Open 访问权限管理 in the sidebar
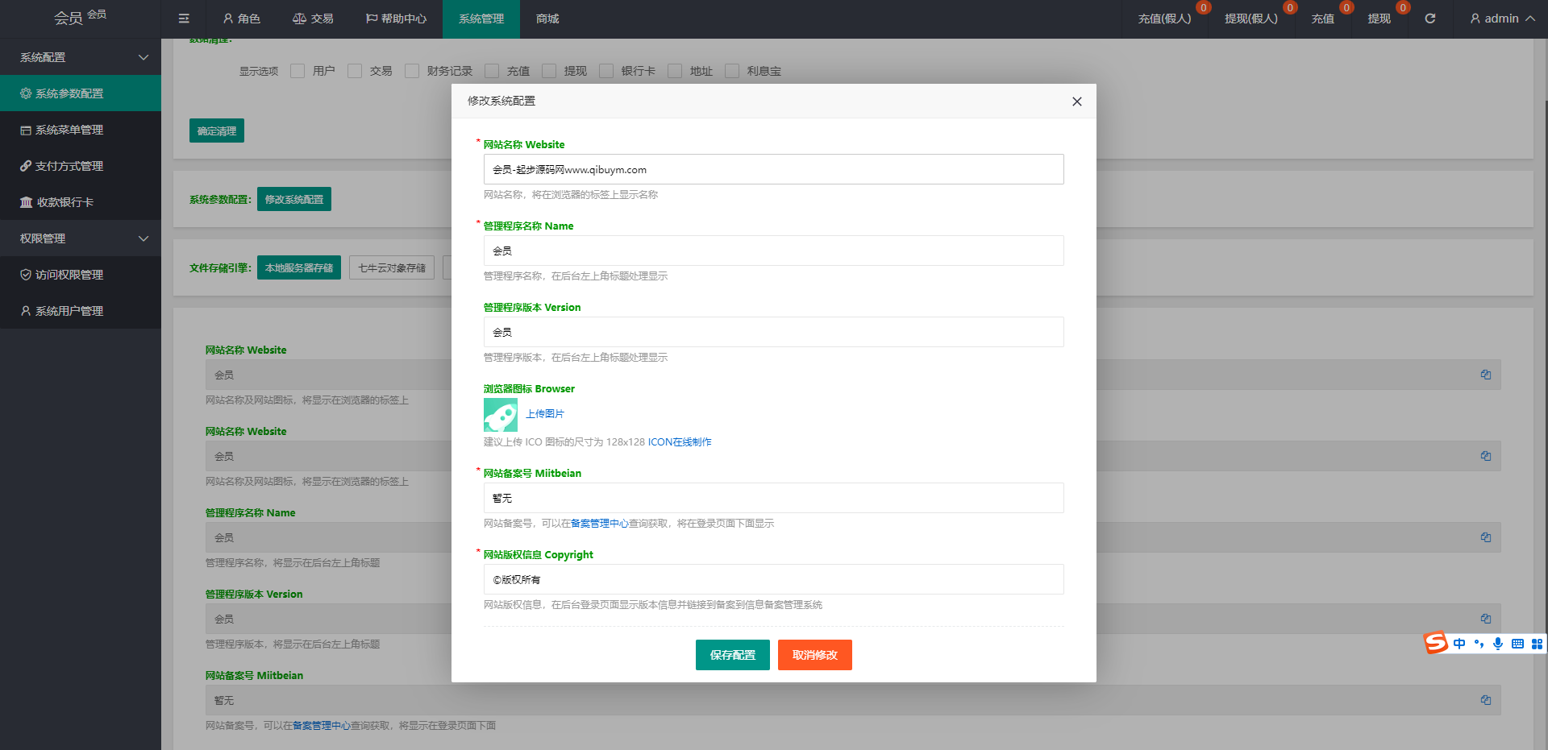 click(x=81, y=275)
